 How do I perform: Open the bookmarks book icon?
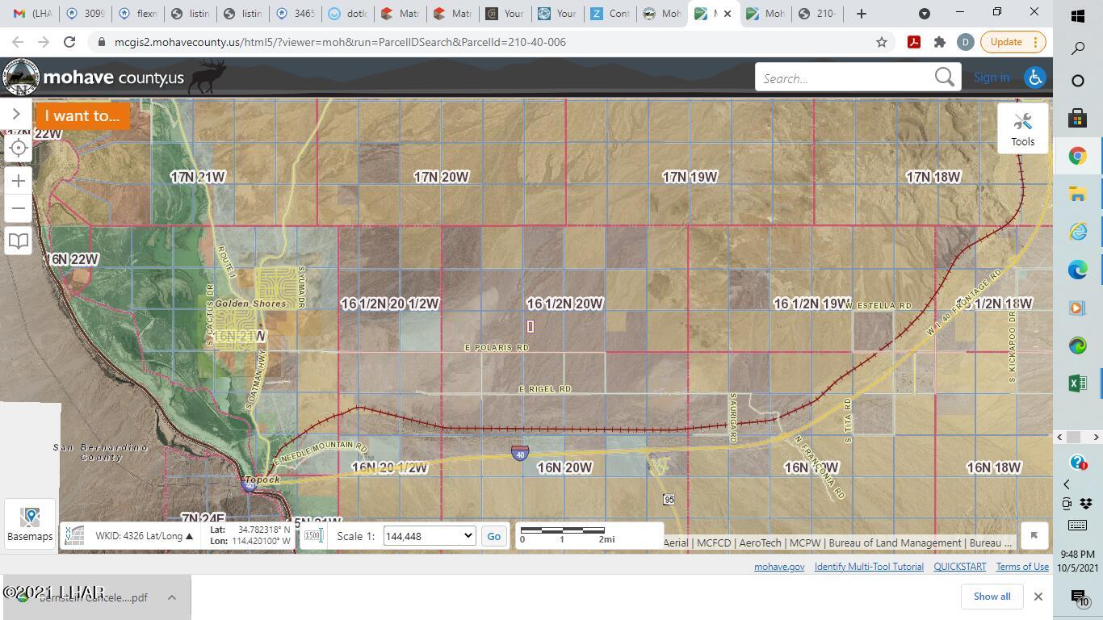tap(19, 241)
